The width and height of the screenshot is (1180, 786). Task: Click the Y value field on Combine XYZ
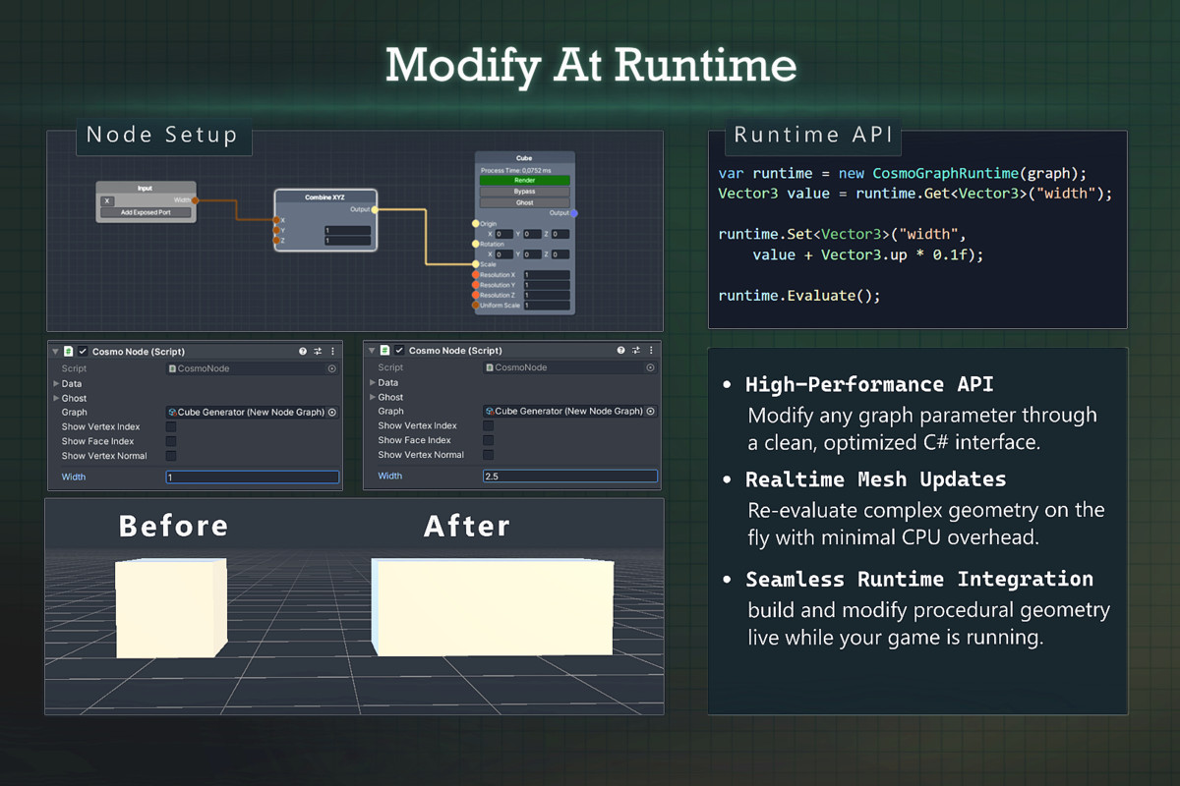[348, 231]
